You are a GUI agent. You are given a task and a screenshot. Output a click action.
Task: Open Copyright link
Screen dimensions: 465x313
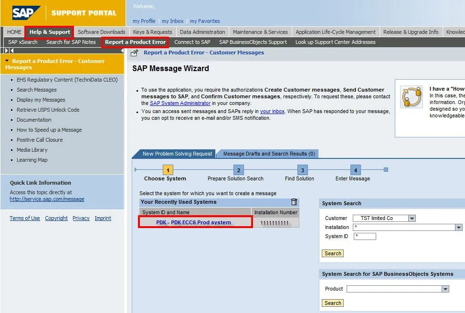click(56, 218)
